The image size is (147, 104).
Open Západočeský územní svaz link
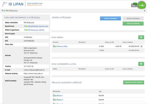pos(38,26)
